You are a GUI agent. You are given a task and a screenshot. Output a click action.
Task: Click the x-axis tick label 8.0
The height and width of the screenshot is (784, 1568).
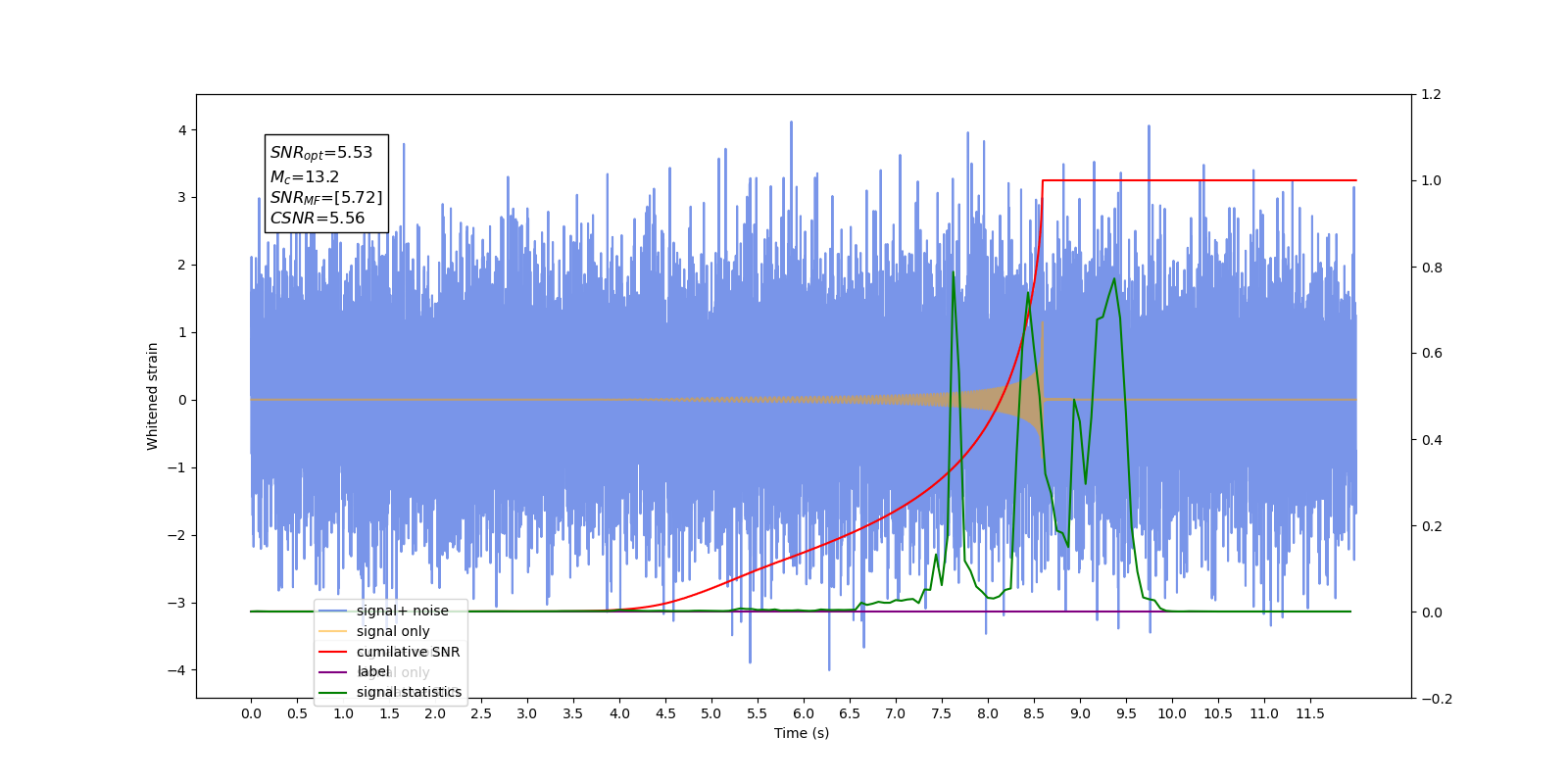(988, 713)
